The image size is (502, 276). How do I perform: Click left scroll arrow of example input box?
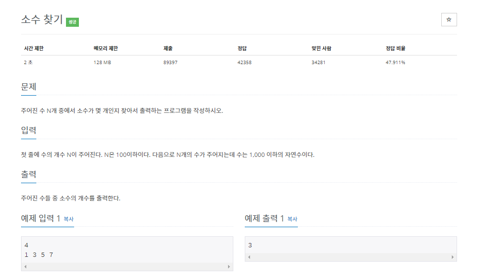[25, 266]
